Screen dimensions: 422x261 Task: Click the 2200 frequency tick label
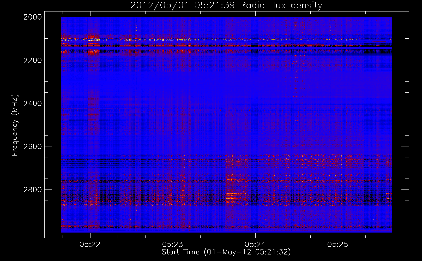coord(33,60)
